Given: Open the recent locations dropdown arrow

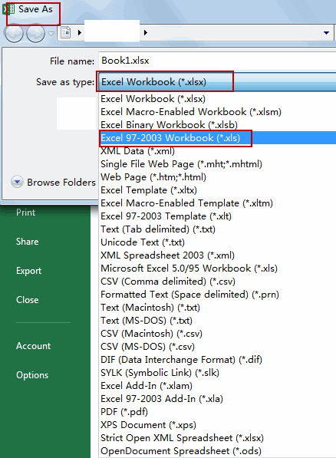Looking at the screenshot, I should click(51, 34).
